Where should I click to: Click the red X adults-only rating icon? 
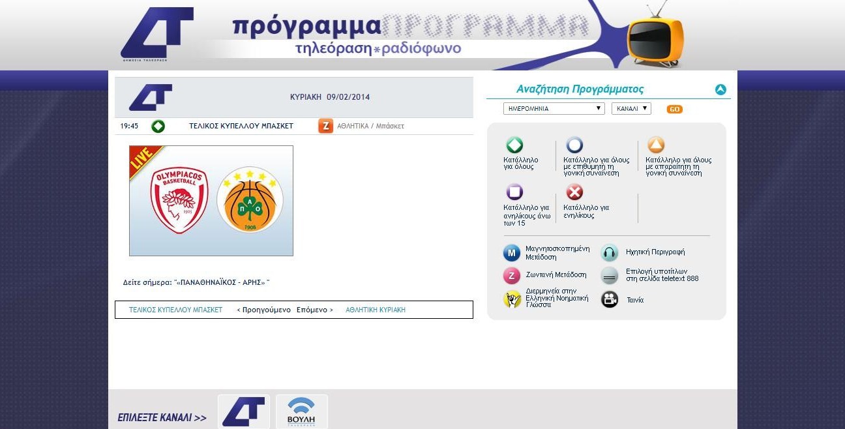(574, 192)
